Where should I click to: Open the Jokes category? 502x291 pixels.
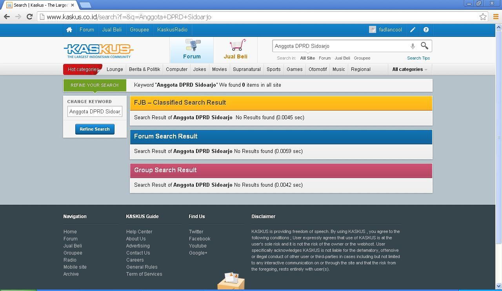(x=200, y=69)
